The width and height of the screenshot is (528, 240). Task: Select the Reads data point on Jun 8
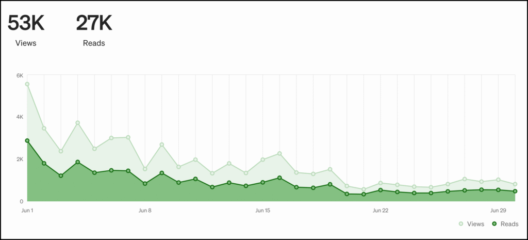145,183
